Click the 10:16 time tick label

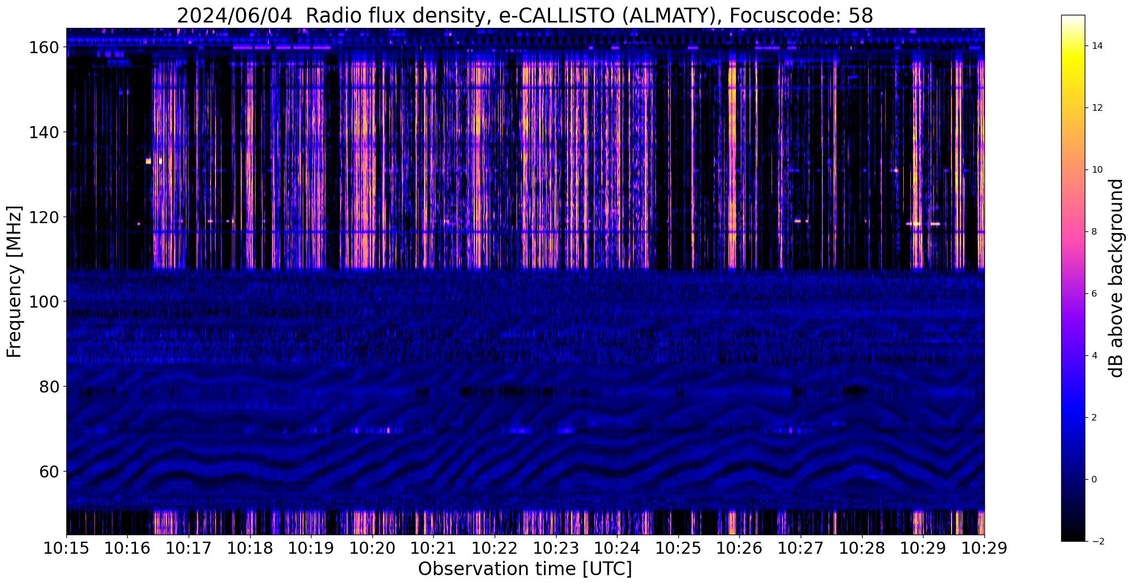tap(128, 548)
